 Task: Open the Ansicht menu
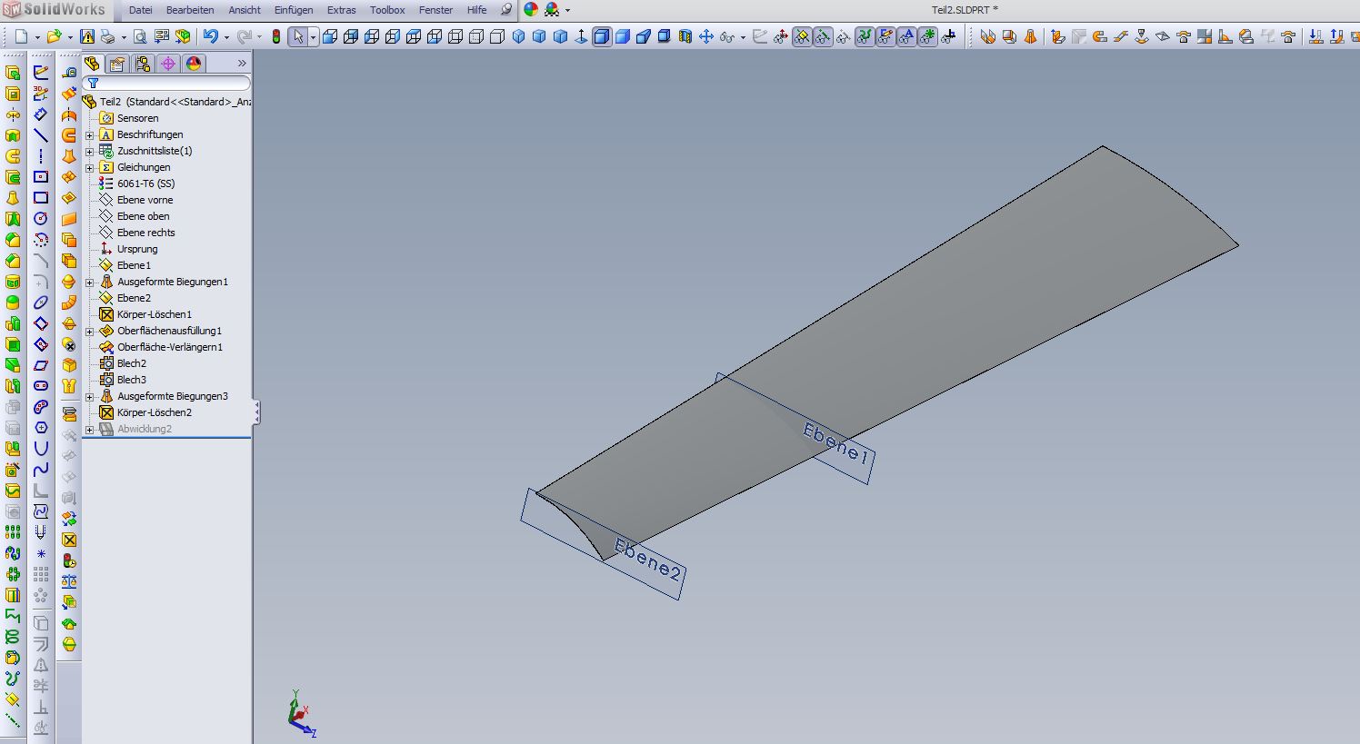(x=245, y=10)
